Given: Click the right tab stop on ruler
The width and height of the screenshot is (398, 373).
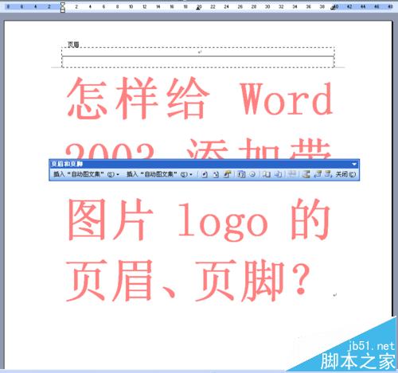Looking at the screenshot, I should (x=333, y=8).
